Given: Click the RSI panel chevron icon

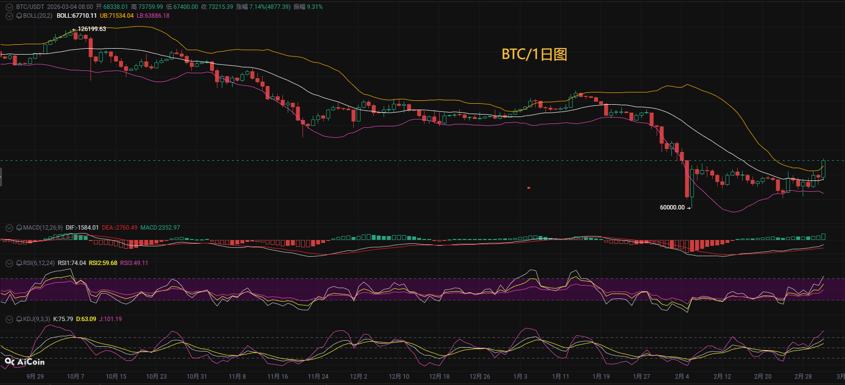Looking at the screenshot, I should click(9, 263).
